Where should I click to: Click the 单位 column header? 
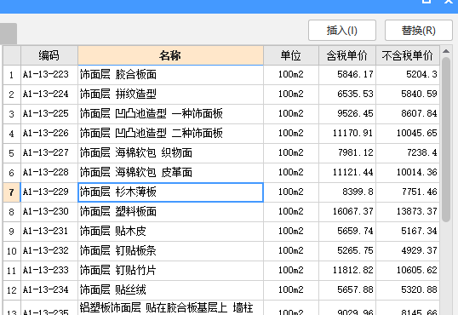(x=291, y=55)
